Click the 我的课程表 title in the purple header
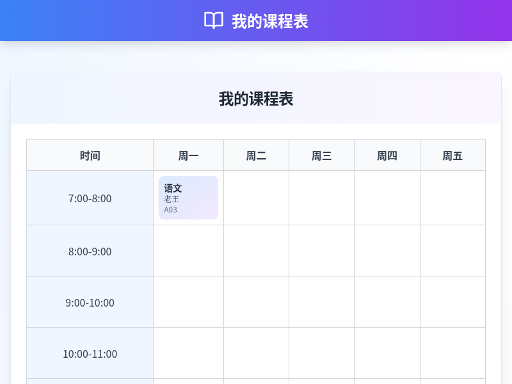The height and width of the screenshot is (384, 512). click(x=270, y=22)
